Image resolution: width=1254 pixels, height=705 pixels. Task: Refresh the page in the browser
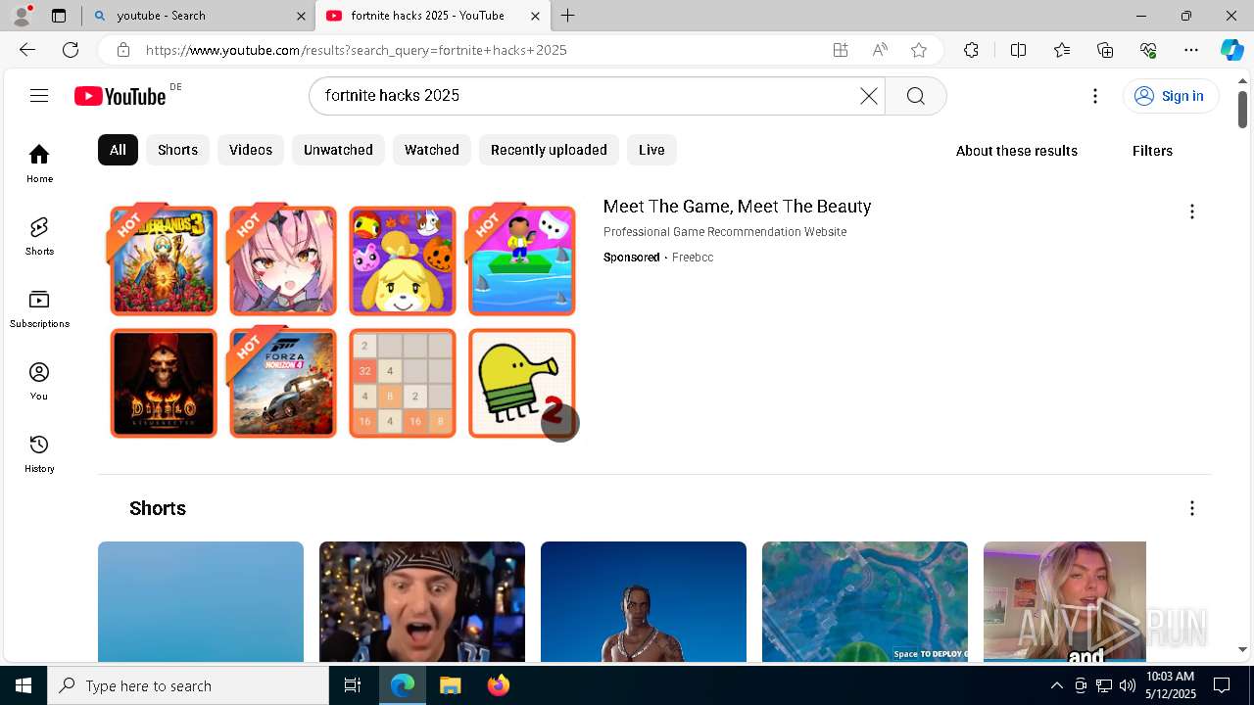pos(71,50)
